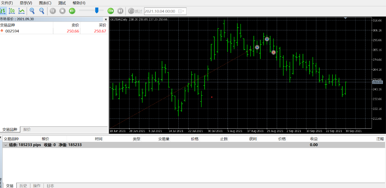Click the 跳过 skip-to-date button
386x188 pixels.
135,11
